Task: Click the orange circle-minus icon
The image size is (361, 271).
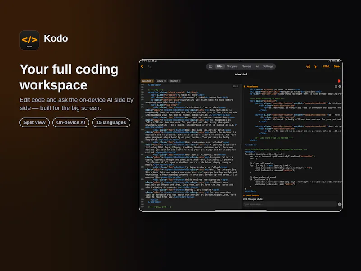Action: point(308,66)
